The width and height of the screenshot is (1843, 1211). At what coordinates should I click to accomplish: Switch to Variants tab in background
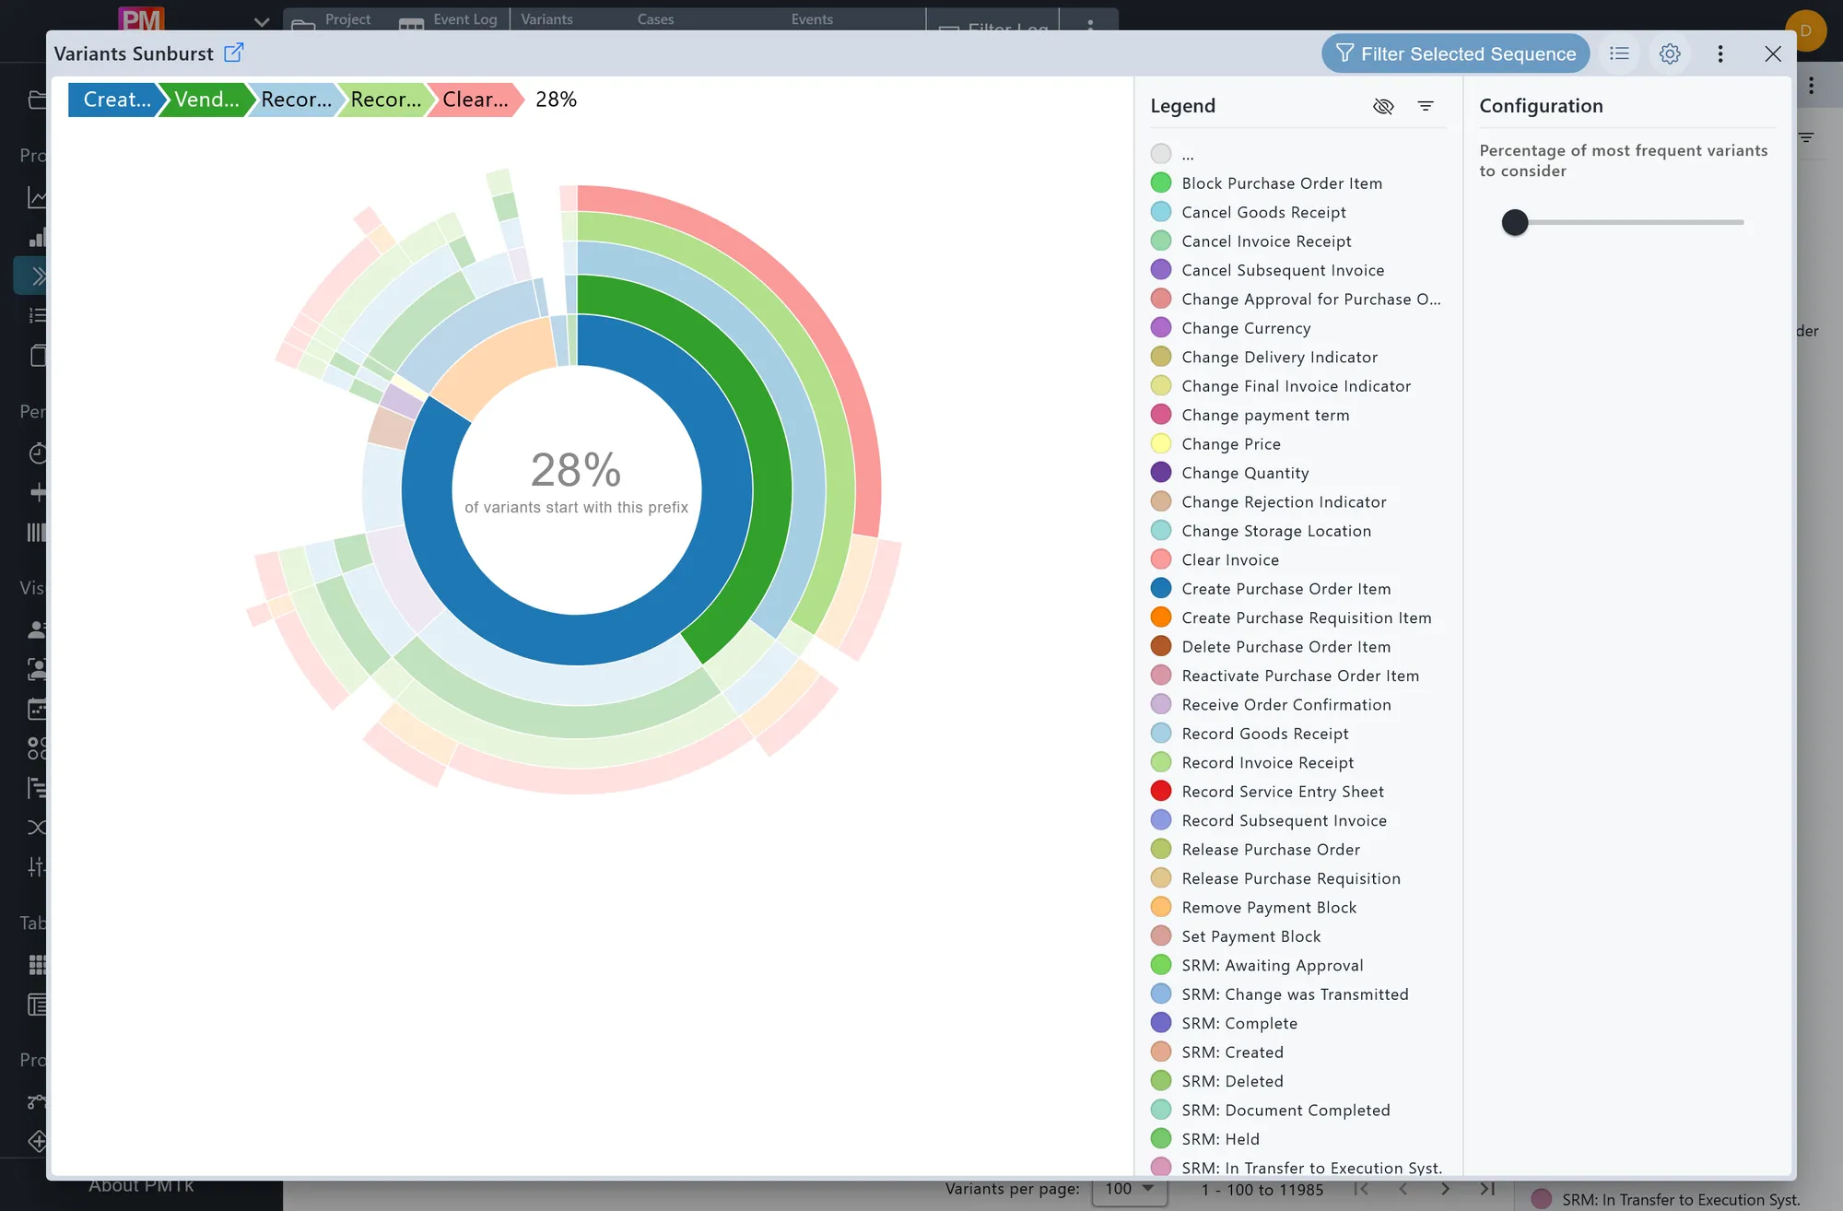(x=546, y=19)
